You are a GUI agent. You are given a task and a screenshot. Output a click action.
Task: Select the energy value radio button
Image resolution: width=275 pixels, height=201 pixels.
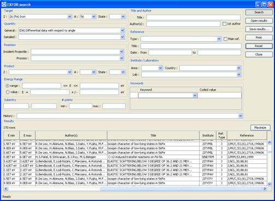(8, 92)
